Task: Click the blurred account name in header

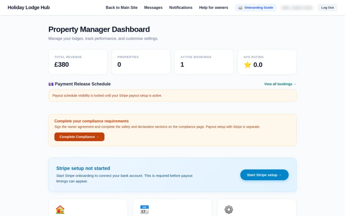Action: [297, 8]
